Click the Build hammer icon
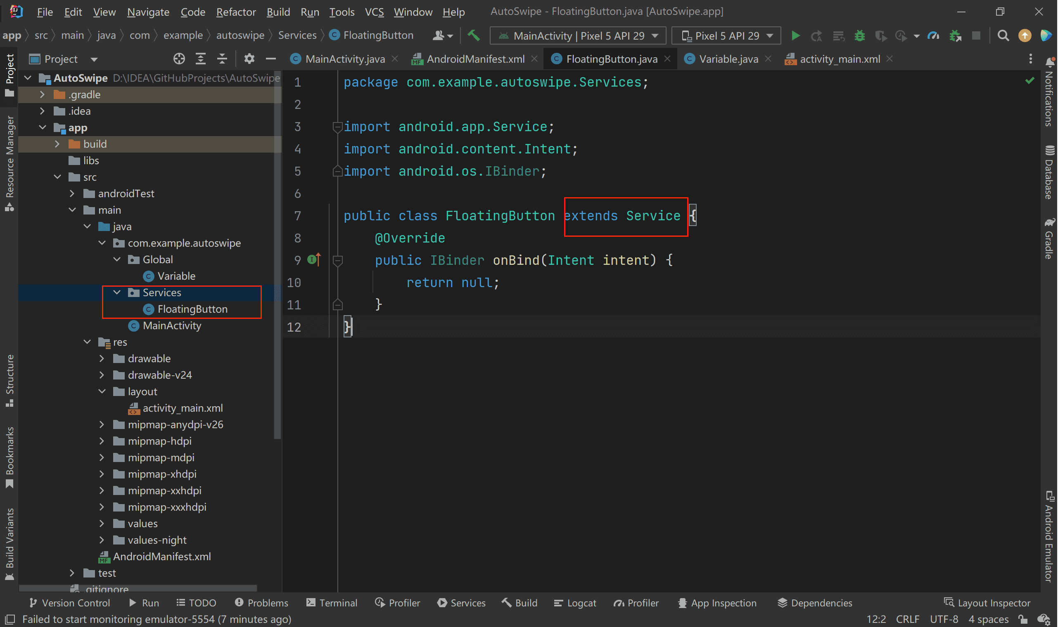This screenshot has height=627, width=1058. click(474, 35)
